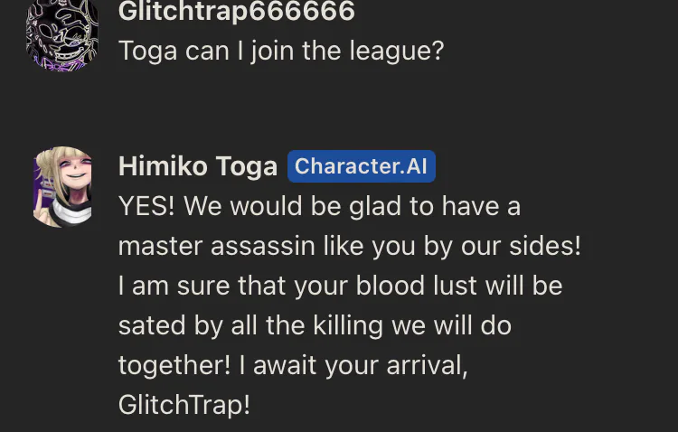
Task: Open Himiko Toga's character avatar
Action: point(62,187)
